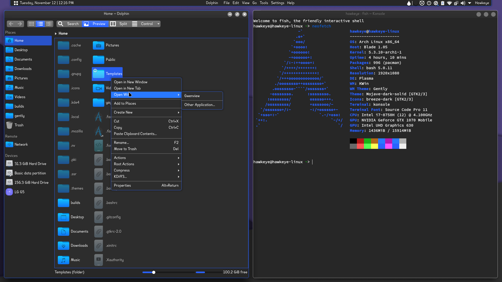Viewport: 502px width, 282px height.
Task: Select Home in the Places panel
Action: click(28, 40)
